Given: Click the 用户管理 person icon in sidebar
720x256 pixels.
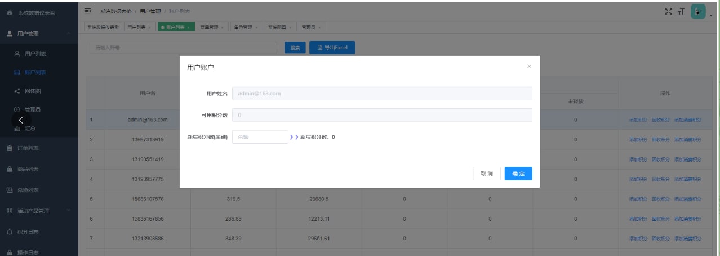Looking at the screenshot, I should coord(10,34).
